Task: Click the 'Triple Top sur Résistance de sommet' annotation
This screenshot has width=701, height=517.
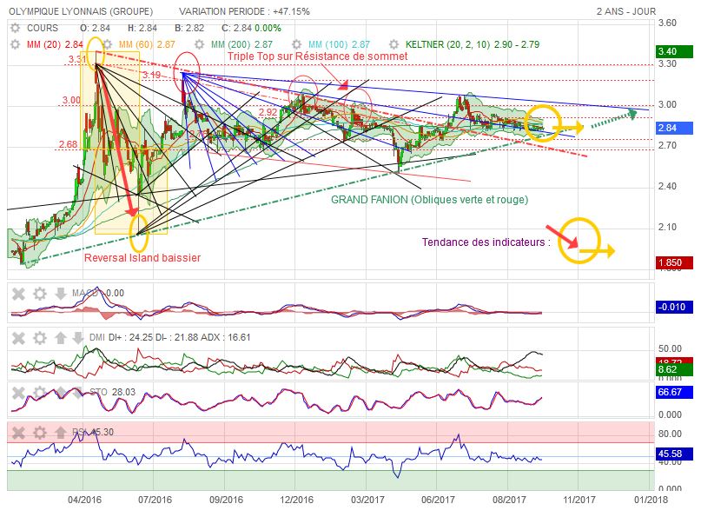Action: tap(317, 56)
